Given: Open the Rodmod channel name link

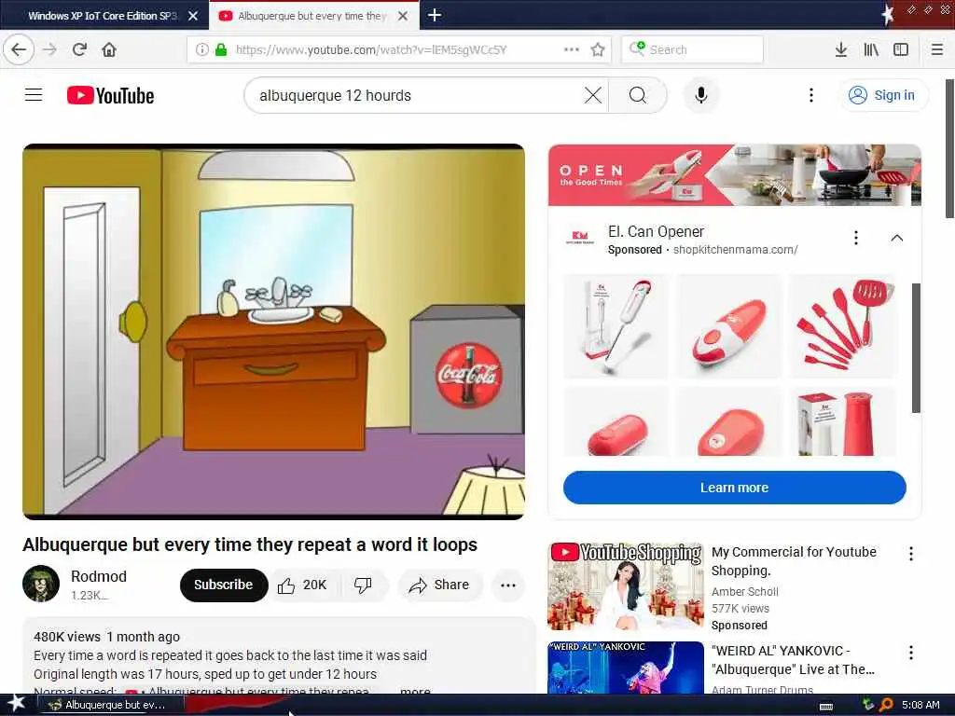Looking at the screenshot, I should pos(99,576).
